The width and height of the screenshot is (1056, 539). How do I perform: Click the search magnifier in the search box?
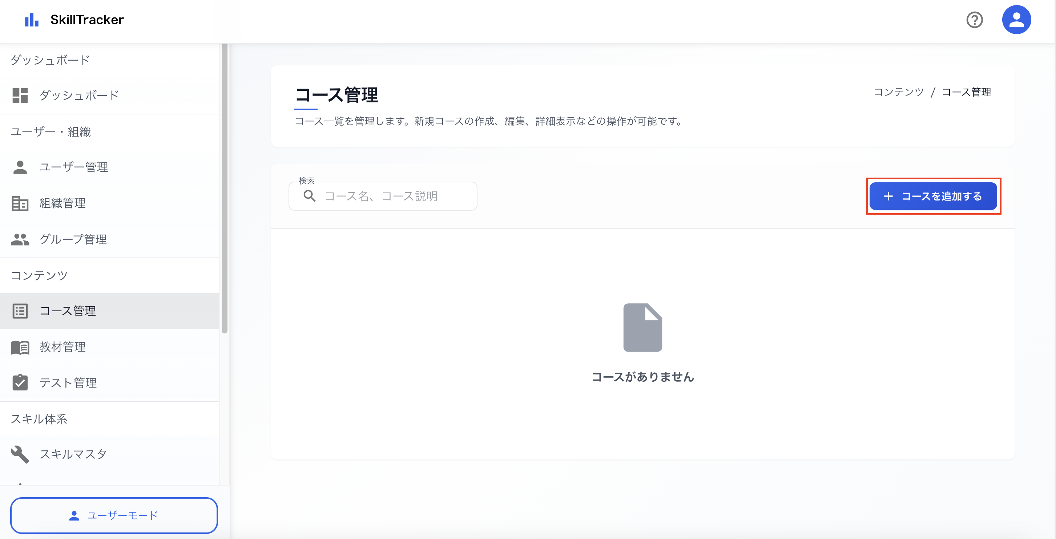310,196
